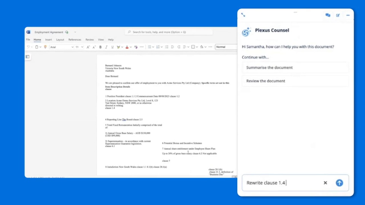Screen dimensions: 365x205
Task: Click the Borders icon
Action: click(193, 47)
